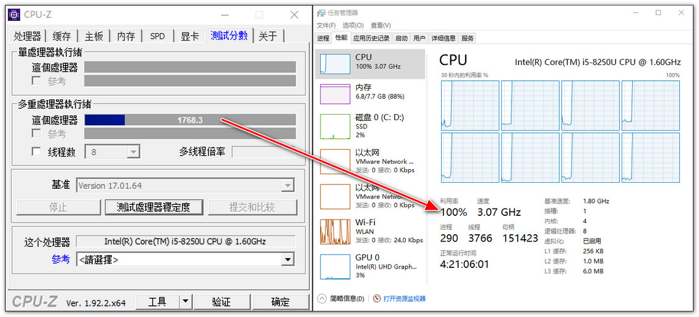Click 6.0 MB L3 cache value

point(593,270)
